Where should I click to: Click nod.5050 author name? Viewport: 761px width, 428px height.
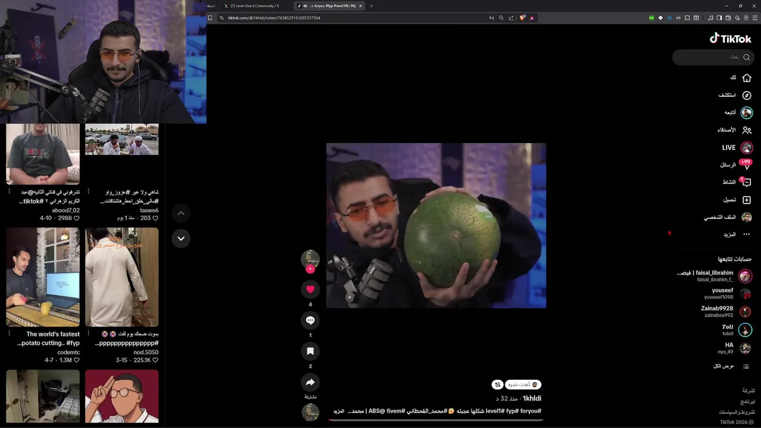click(146, 353)
